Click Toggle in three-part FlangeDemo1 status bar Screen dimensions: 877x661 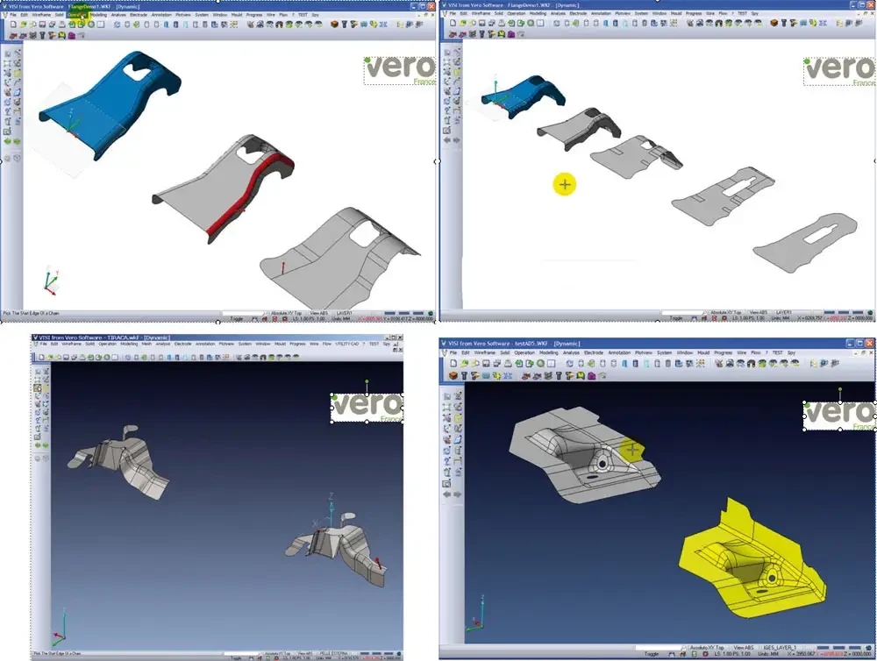(x=237, y=319)
